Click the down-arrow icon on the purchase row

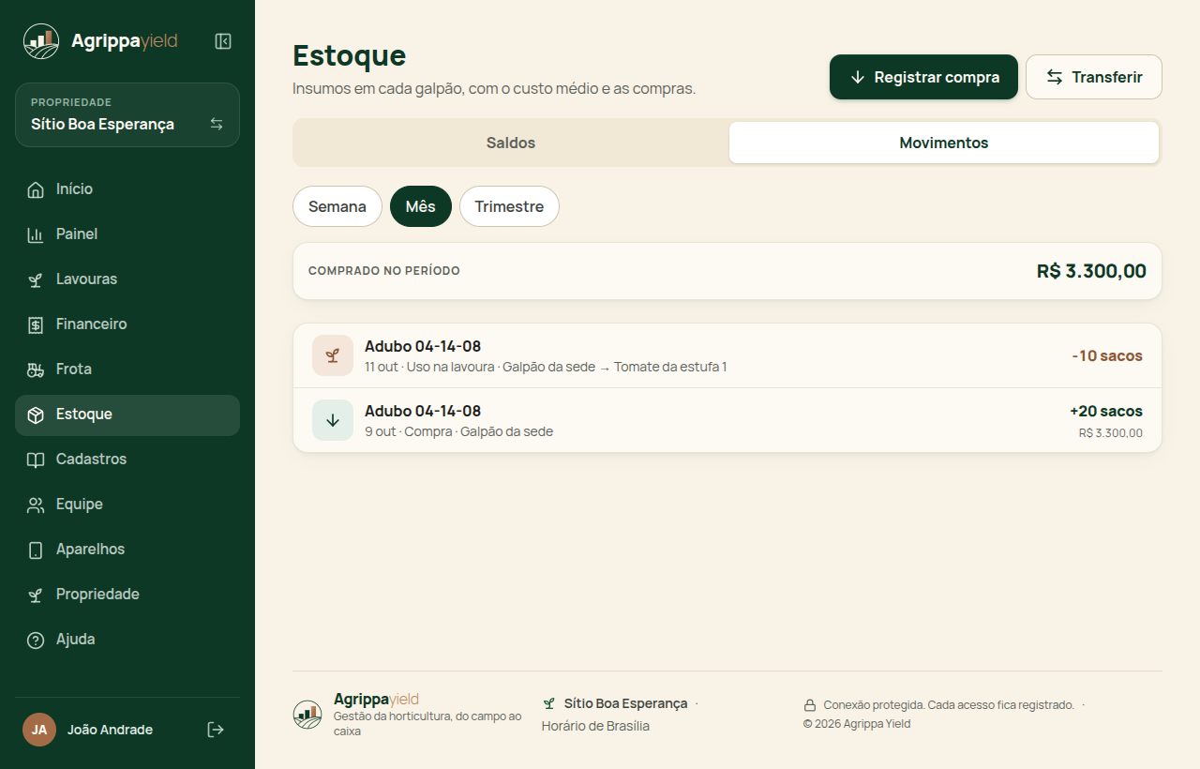click(x=333, y=420)
